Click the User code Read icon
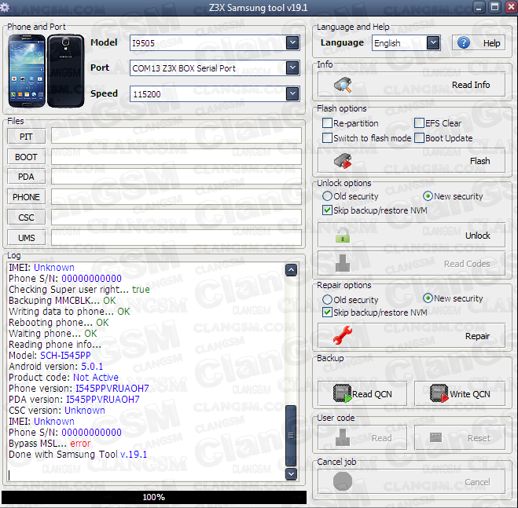This screenshot has width=518, height=508. (x=343, y=437)
